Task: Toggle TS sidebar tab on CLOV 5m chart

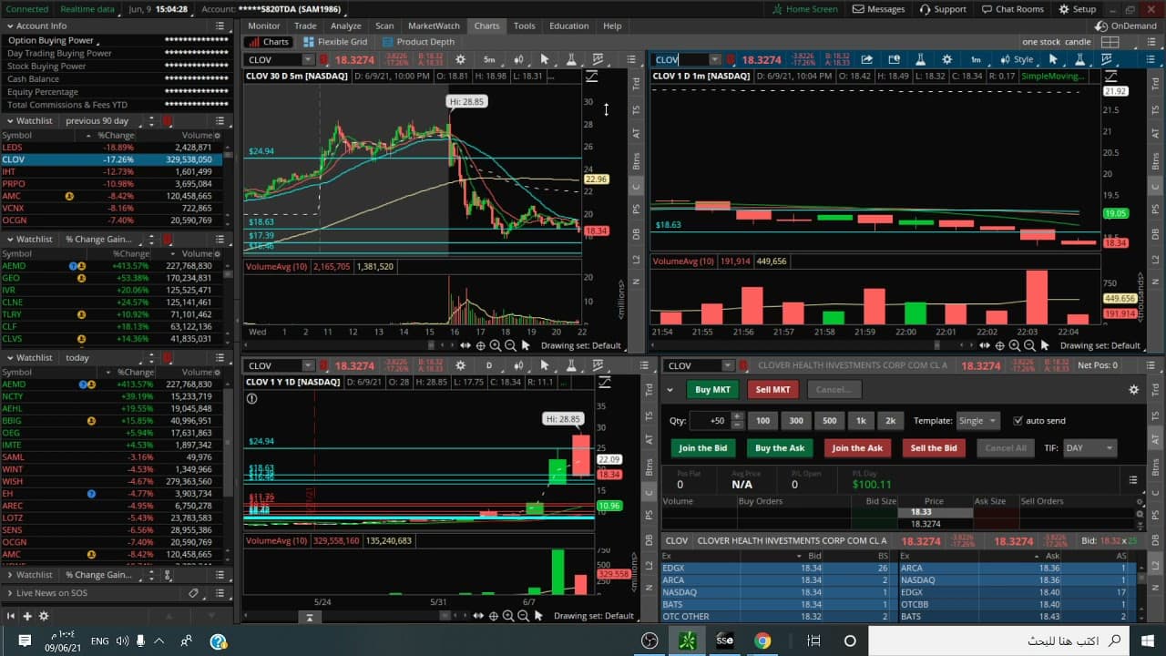Action: click(x=636, y=109)
